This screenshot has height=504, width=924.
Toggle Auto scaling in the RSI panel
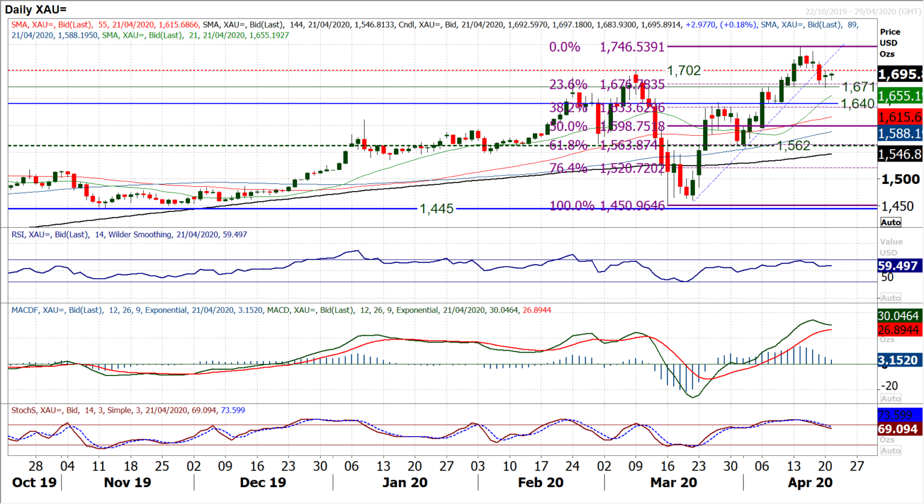[890, 298]
